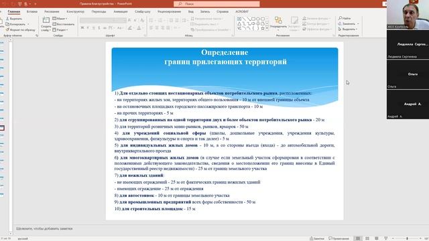Select text box shape in gallery

coord(239,19)
